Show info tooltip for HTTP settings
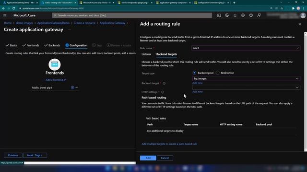Image resolution: width=307 pixels, height=172 pixels. point(163,92)
